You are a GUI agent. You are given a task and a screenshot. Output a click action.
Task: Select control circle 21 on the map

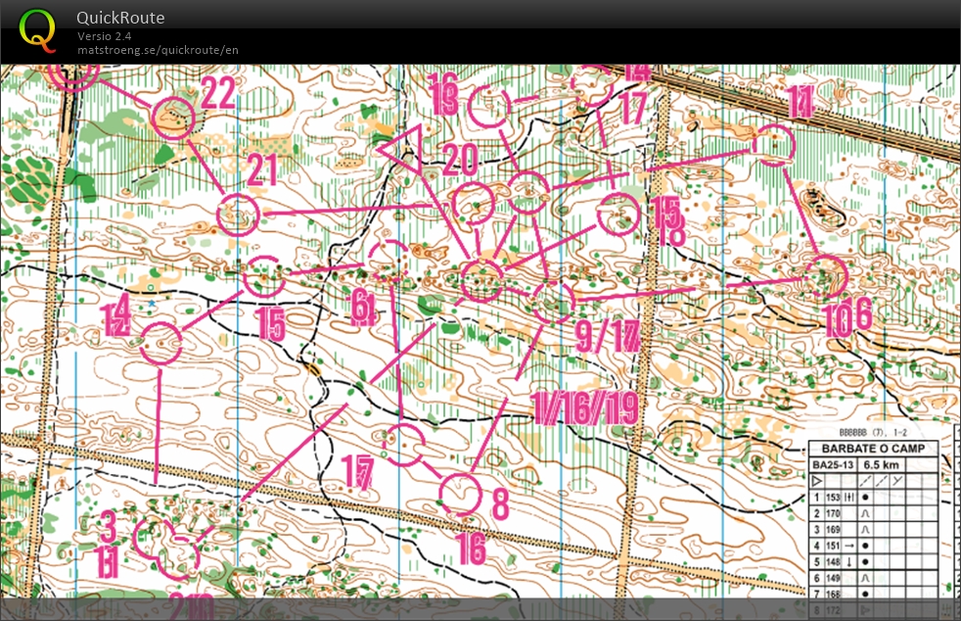point(238,215)
